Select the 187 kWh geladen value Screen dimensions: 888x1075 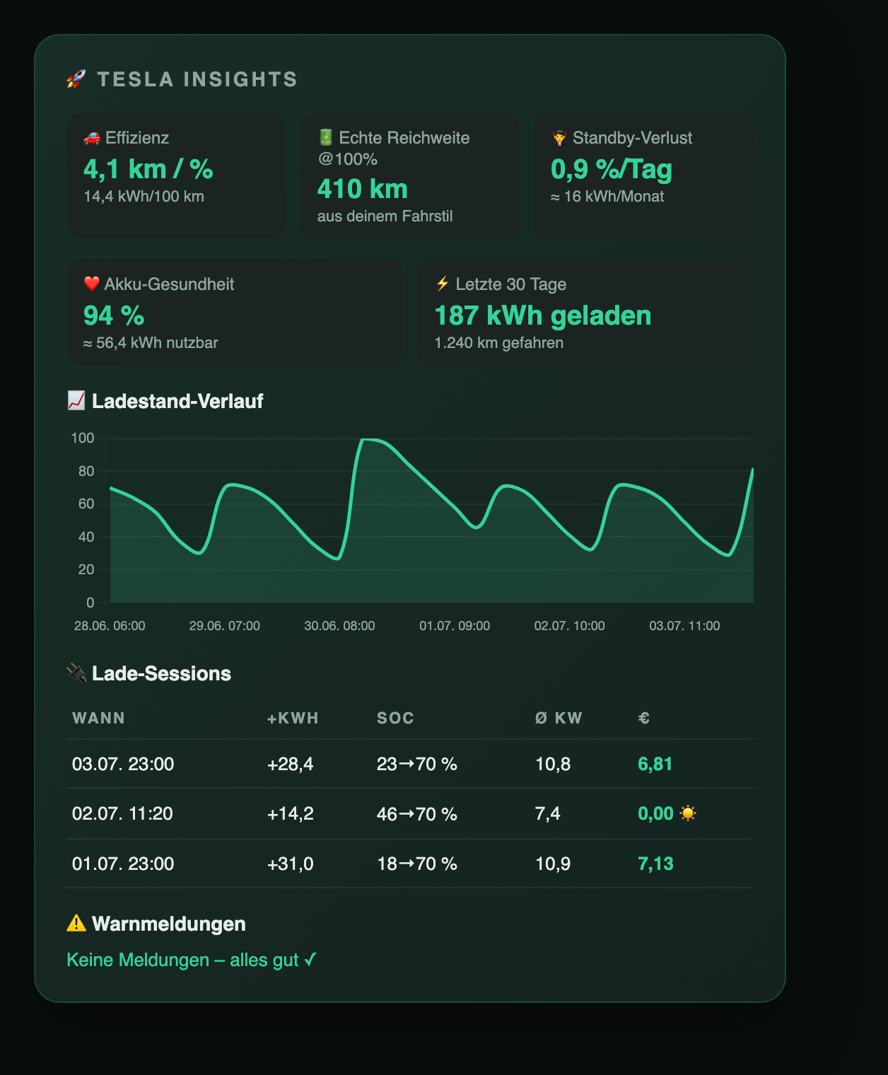(543, 315)
